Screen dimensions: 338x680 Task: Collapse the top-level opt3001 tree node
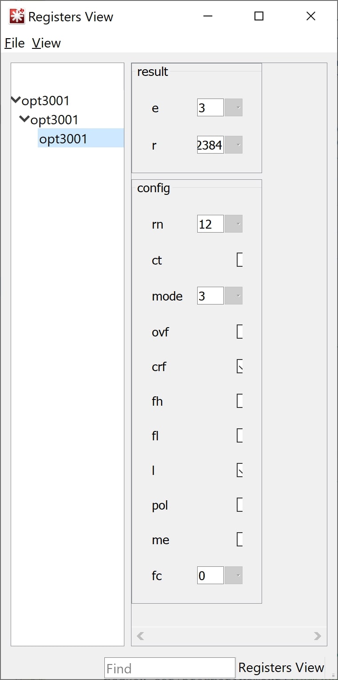pos(16,100)
